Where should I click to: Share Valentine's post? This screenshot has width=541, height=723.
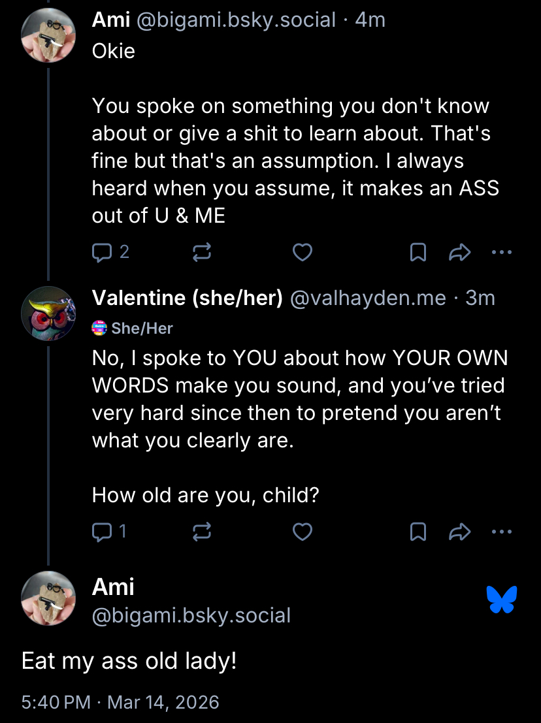460,532
